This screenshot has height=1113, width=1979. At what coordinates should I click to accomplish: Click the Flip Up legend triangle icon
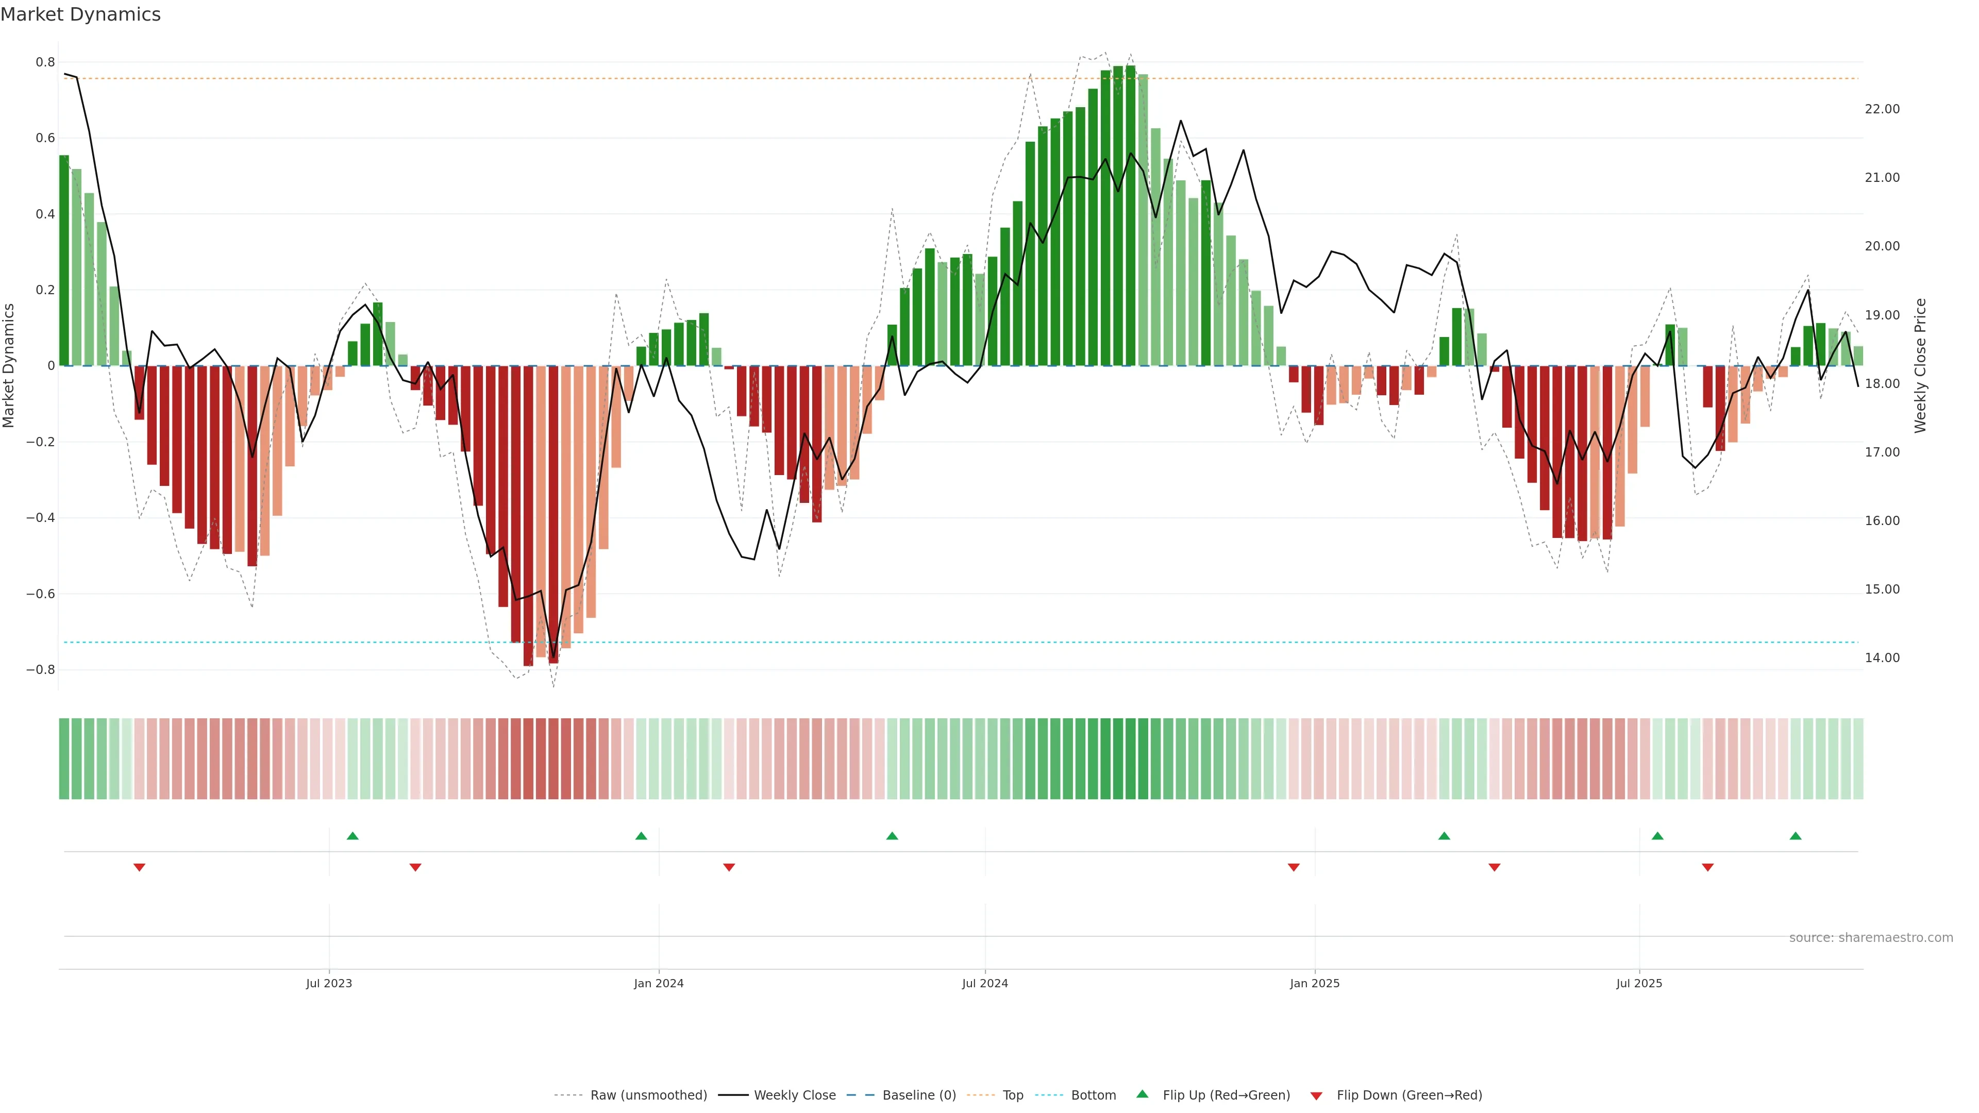[x=1143, y=1094]
